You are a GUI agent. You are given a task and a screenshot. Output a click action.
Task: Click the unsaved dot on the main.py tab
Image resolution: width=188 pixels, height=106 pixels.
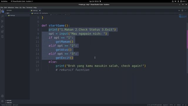tap(40, 11)
